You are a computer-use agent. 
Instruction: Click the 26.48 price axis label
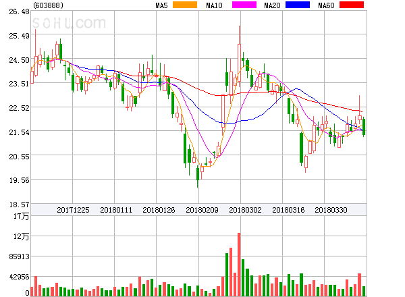tap(20, 11)
